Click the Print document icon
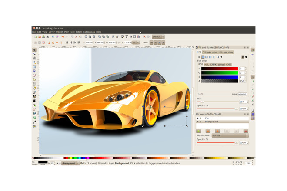This screenshot has height=191, width=287. point(47,37)
